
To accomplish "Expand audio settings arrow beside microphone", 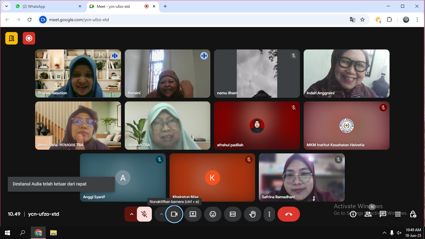I will 131,214.
